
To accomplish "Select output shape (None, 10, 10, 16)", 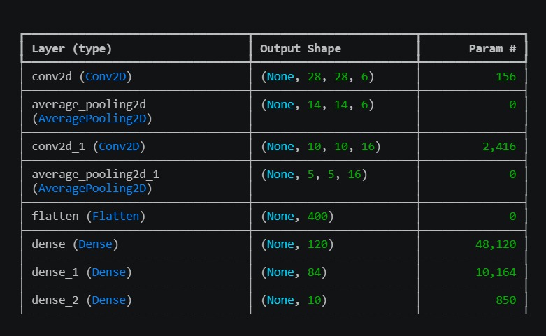I will pyautogui.click(x=321, y=147).
